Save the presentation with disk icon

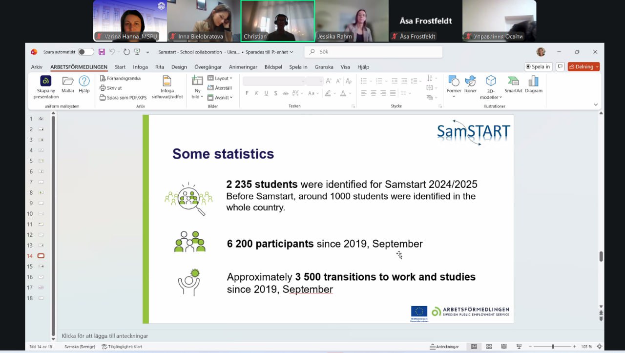(102, 52)
